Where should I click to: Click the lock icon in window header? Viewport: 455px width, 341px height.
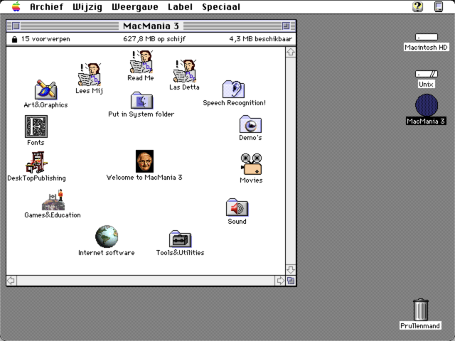coord(14,39)
